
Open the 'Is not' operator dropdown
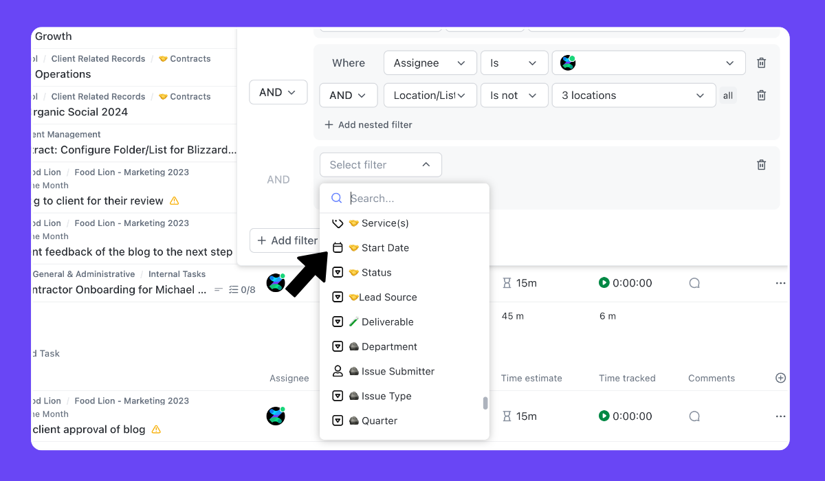pyautogui.click(x=514, y=95)
